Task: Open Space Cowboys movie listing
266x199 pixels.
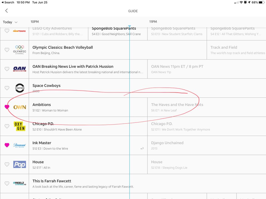Action: [88, 88]
